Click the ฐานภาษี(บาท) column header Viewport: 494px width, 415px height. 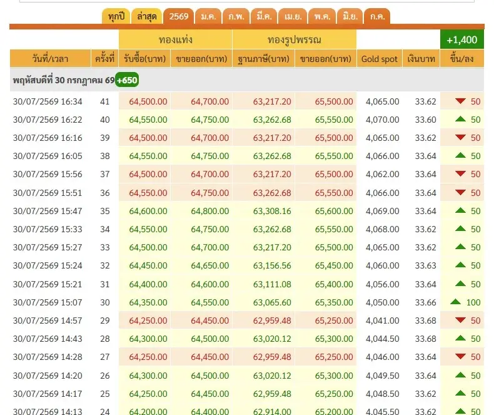point(264,59)
